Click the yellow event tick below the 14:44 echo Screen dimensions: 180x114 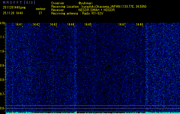(76, 113)
